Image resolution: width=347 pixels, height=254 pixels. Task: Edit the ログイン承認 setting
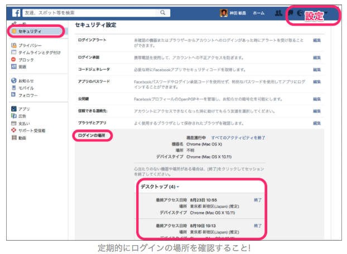coord(317,58)
